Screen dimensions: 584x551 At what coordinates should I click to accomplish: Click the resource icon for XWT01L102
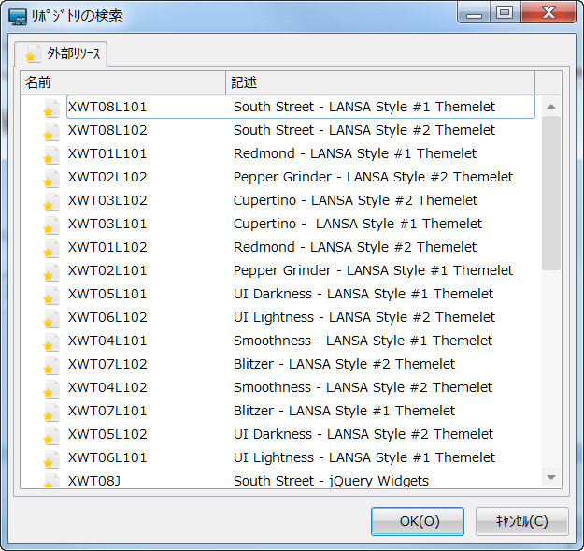51,249
